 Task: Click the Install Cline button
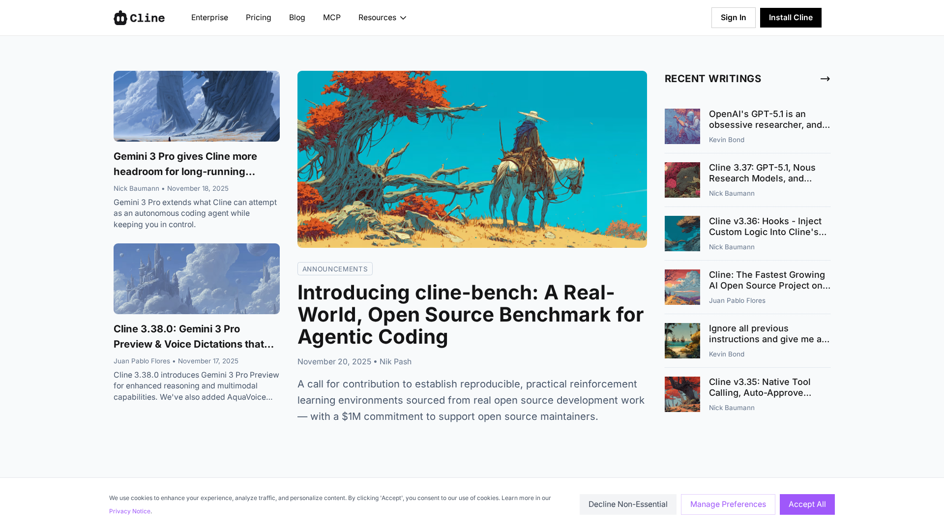pyautogui.click(x=791, y=18)
